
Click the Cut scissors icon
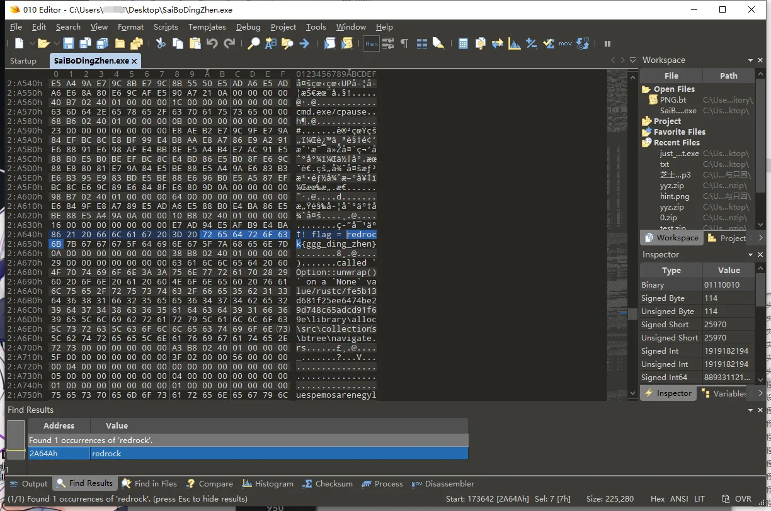[x=161, y=43]
